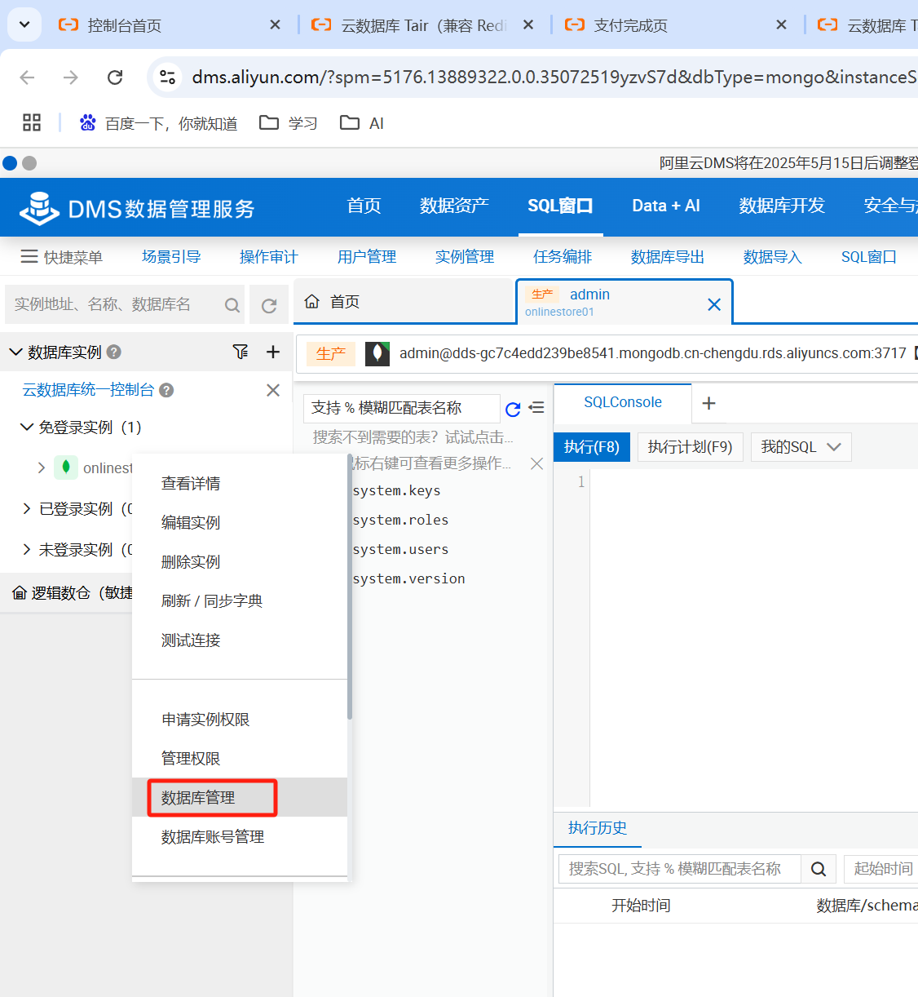Open the Data + AI menu
The height and width of the screenshot is (997, 918).
[666, 206]
